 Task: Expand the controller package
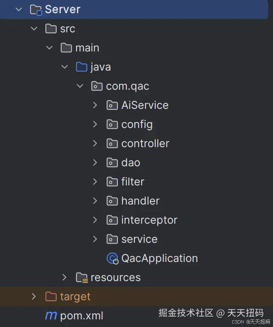click(x=95, y=144)
